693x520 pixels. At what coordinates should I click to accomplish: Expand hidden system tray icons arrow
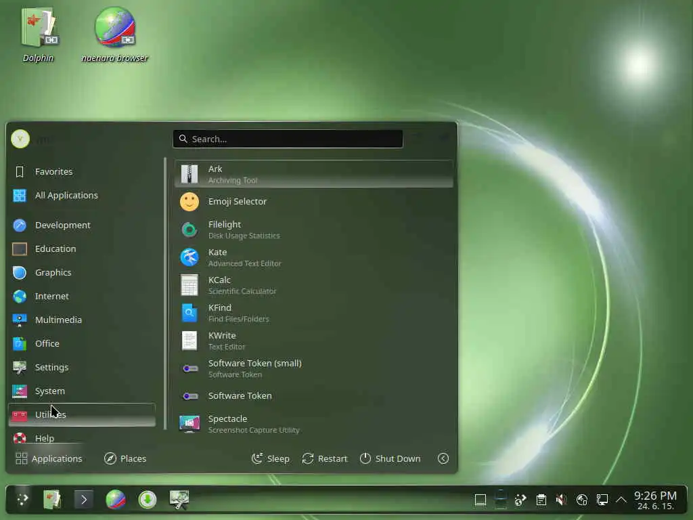pos(621,500)
